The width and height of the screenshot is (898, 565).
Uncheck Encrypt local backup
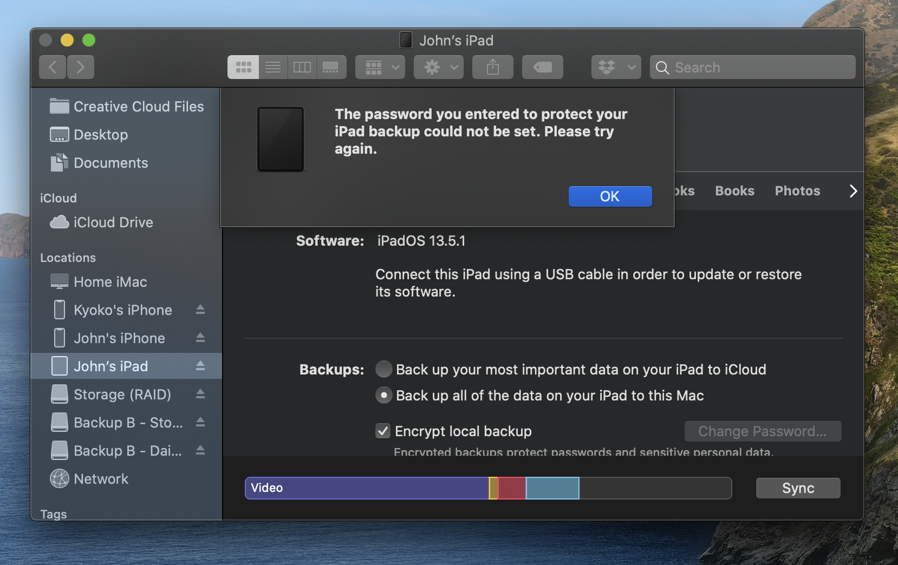tap(382, 431)
